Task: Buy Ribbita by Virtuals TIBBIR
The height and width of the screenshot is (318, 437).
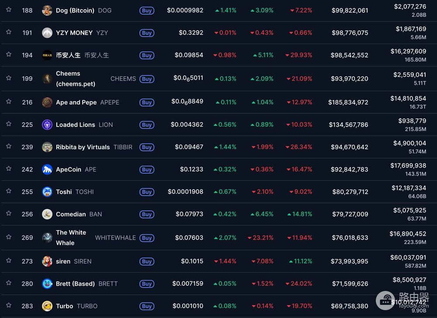Action: coord(147,147)
